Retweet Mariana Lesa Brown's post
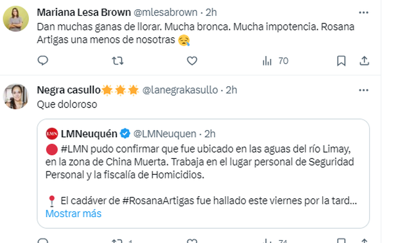This screenshot has height=243, width=398. tap(118, 61)
